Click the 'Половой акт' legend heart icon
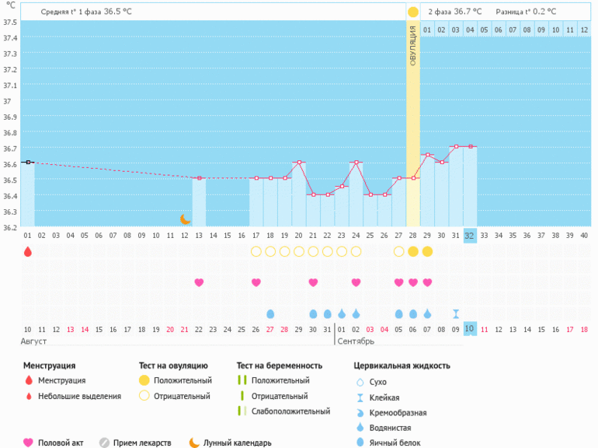 click(28, 443)
